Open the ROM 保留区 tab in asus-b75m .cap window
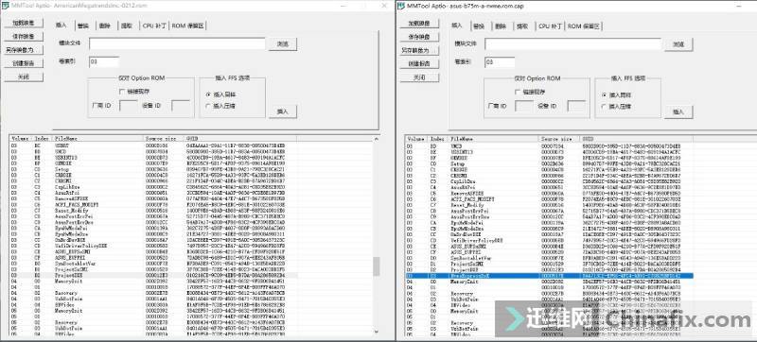The width and height of the screenshot is (757, 342). click(x=584, y=26)
